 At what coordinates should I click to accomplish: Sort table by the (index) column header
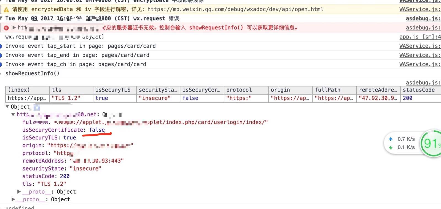coord(28,90)
